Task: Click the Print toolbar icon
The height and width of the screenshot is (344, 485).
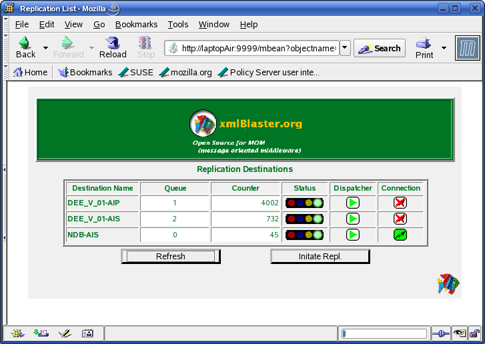Action: [x=424, y=43]
